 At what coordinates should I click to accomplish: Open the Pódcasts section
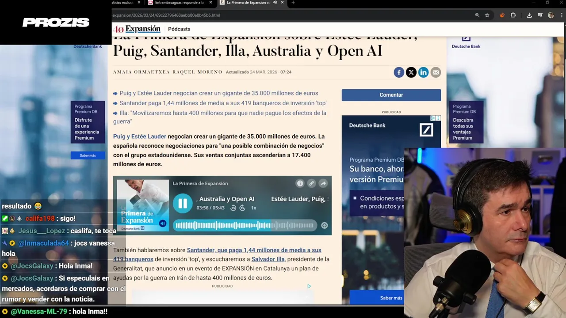[x=179, y=29]
